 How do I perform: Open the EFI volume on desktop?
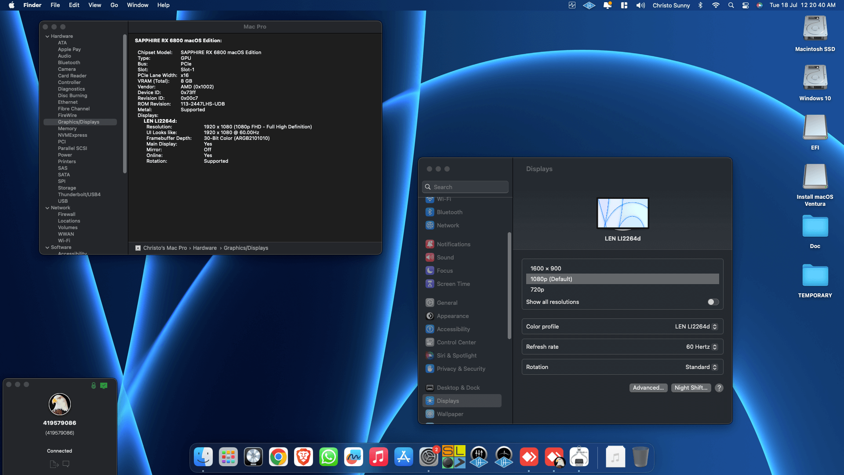click(815, 127)
